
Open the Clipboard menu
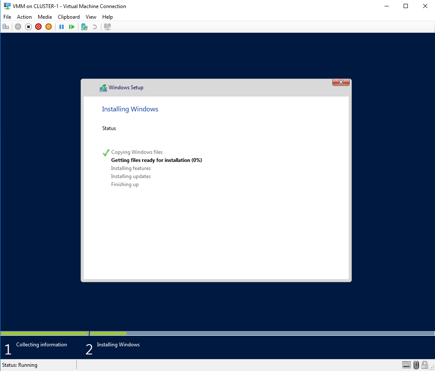(68, 17)
